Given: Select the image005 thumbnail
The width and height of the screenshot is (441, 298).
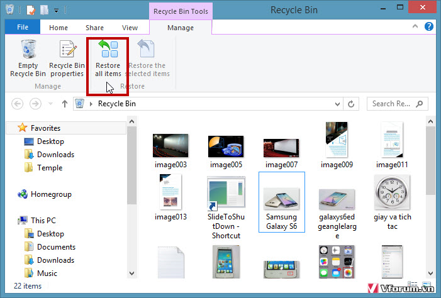Looking at the screenshot, I should (226, 151).
